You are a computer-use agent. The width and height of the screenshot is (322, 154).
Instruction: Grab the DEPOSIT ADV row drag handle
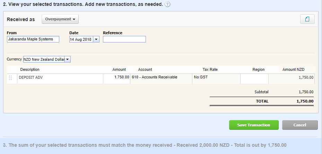pos(10,78)
